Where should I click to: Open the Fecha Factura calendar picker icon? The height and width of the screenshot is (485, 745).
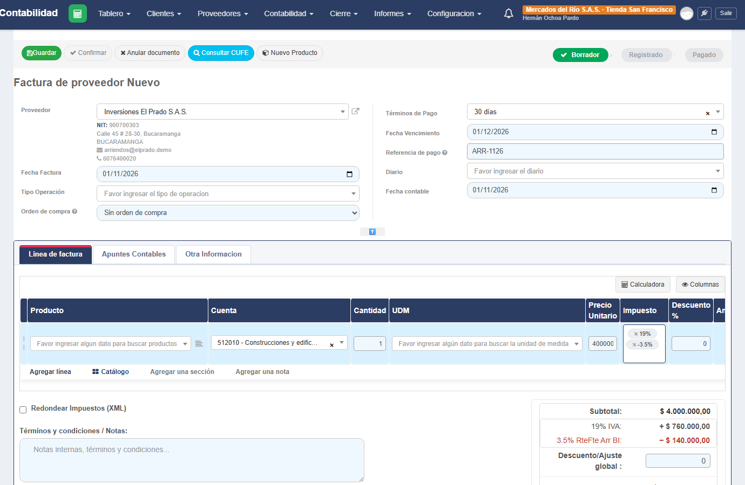[349, 174]
